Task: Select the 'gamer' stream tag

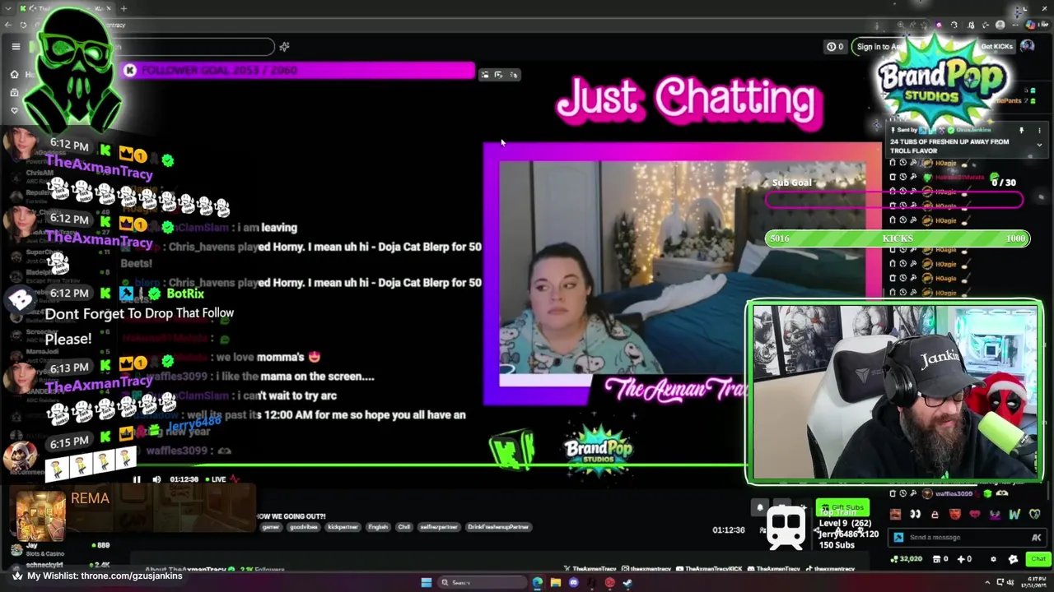Action: click(x=271, y=527)
